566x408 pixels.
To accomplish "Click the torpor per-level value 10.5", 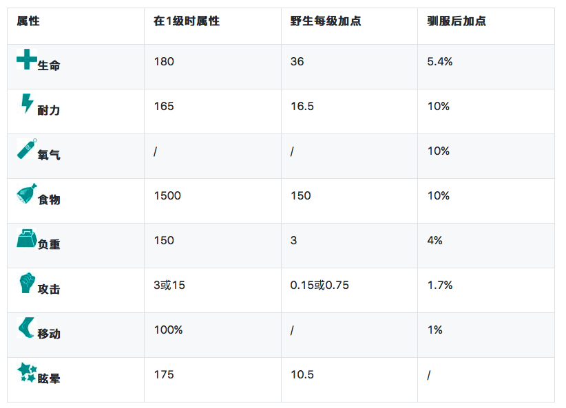I will point(302,375).
